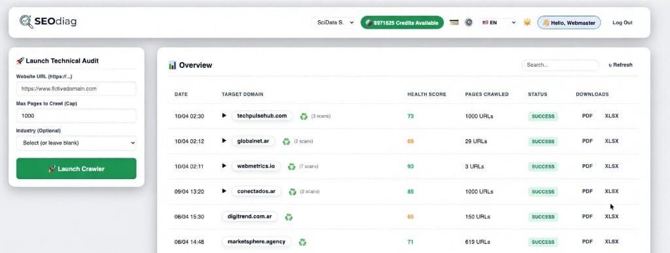Toggle light mode with sun icon
Screen dimensions: 670x253
pos(527,23)
